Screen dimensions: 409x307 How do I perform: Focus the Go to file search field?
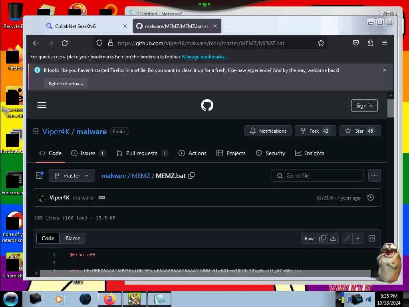click(318, 175)
